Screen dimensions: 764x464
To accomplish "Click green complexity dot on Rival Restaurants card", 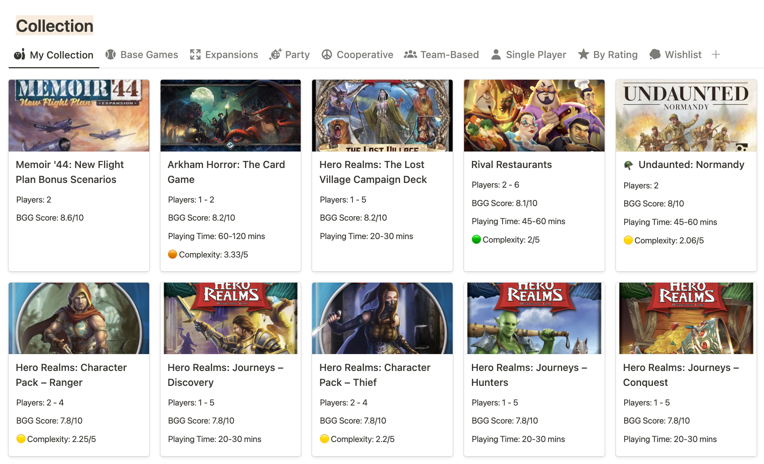I will click(x=476, y=239).
